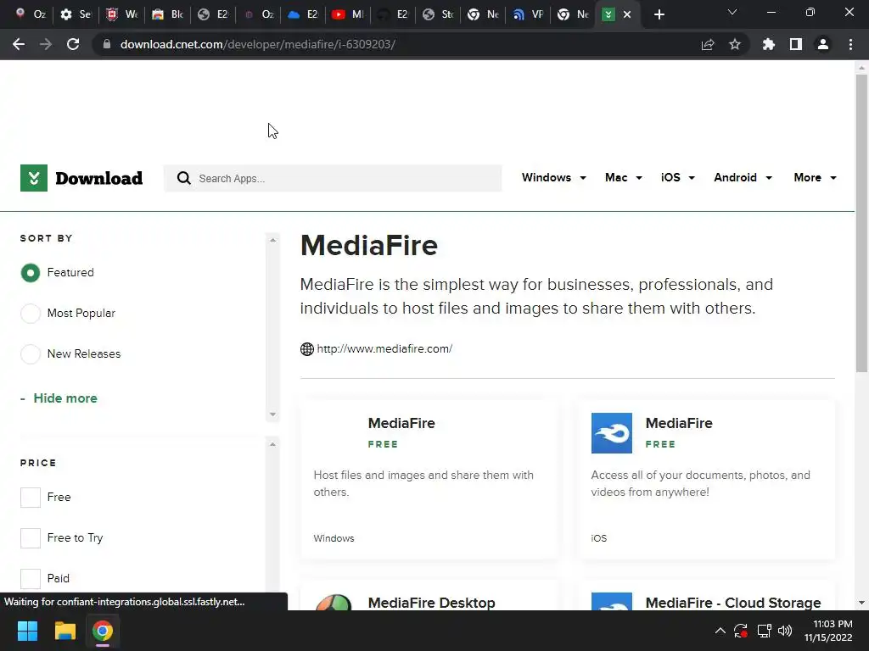Viewport: 869px width, 651px height.
Task: Open the mediafire.com website link
Action: (384, 348)
